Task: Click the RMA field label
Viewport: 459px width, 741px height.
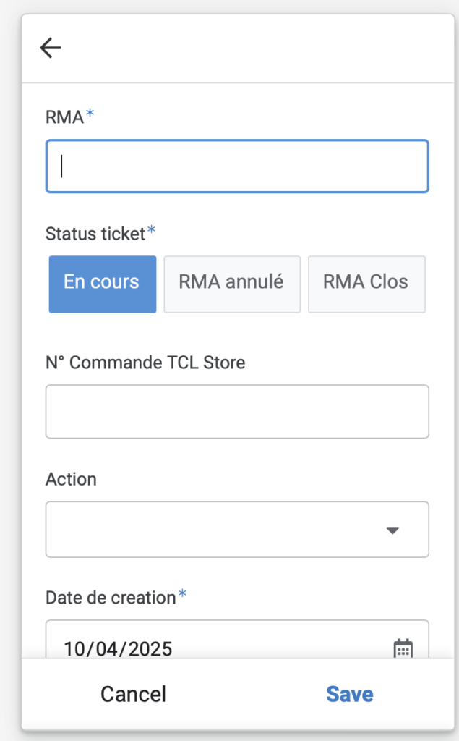Action: 64,117
